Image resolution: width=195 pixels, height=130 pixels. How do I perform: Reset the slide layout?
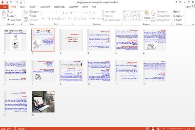(33, 16)
